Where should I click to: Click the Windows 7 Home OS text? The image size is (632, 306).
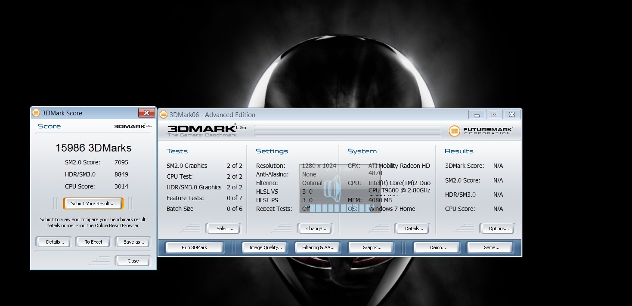(x=392, y=209)
